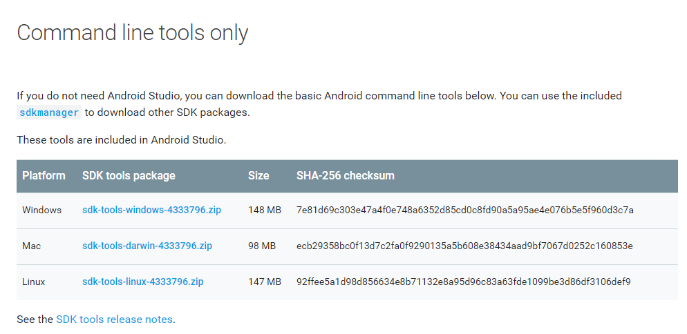Screen dimensions: 687x334
Task: Download the sdk-tools-darwin-4333796.zip package
Action: (x=148, y=246)
